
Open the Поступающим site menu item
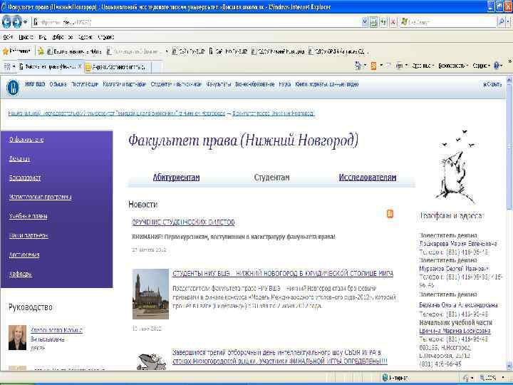tap(85, 84)
